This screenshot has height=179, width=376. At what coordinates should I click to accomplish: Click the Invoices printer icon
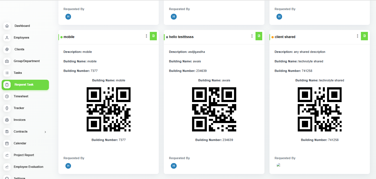click(7, 120)
